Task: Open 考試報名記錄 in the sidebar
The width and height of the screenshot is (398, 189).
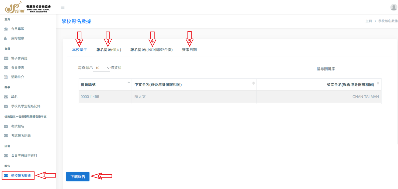Action: click(x=21, y=136)
